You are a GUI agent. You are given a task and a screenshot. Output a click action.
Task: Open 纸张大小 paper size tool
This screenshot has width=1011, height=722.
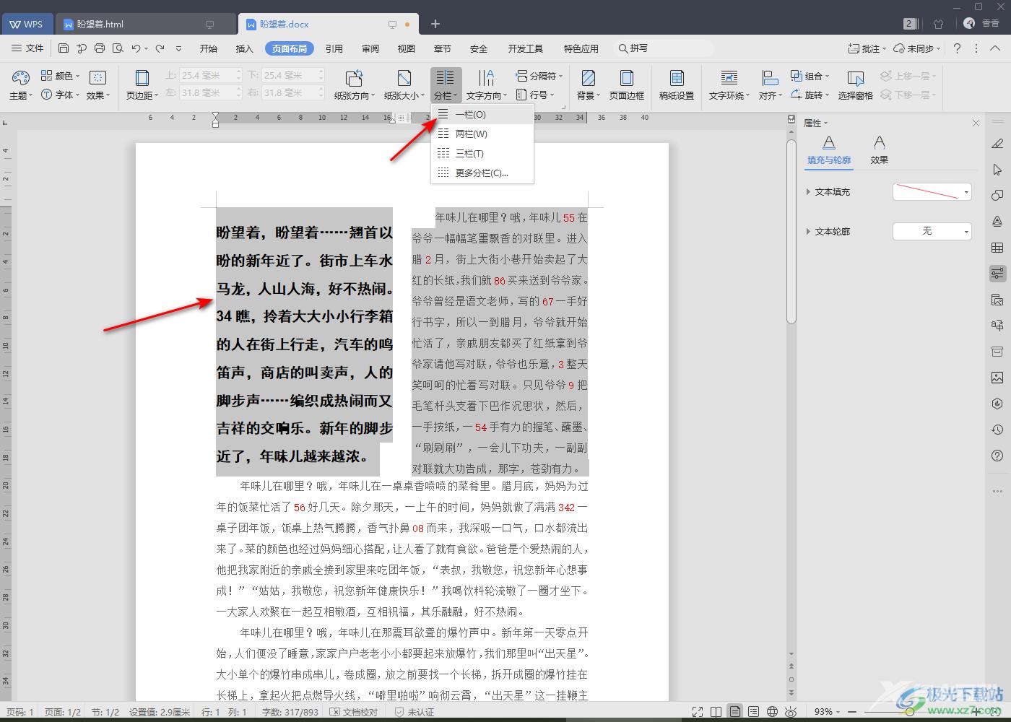pyautogui.click(x=404, y=84)
